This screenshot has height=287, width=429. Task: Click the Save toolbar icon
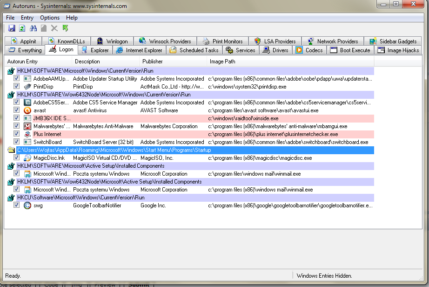tap(12, 28)
